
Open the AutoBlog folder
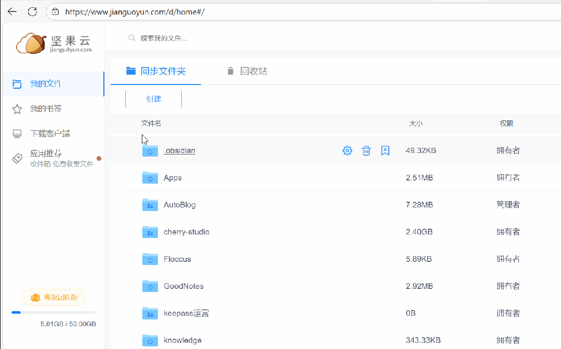pyautogui.click(x=180, y=205)
